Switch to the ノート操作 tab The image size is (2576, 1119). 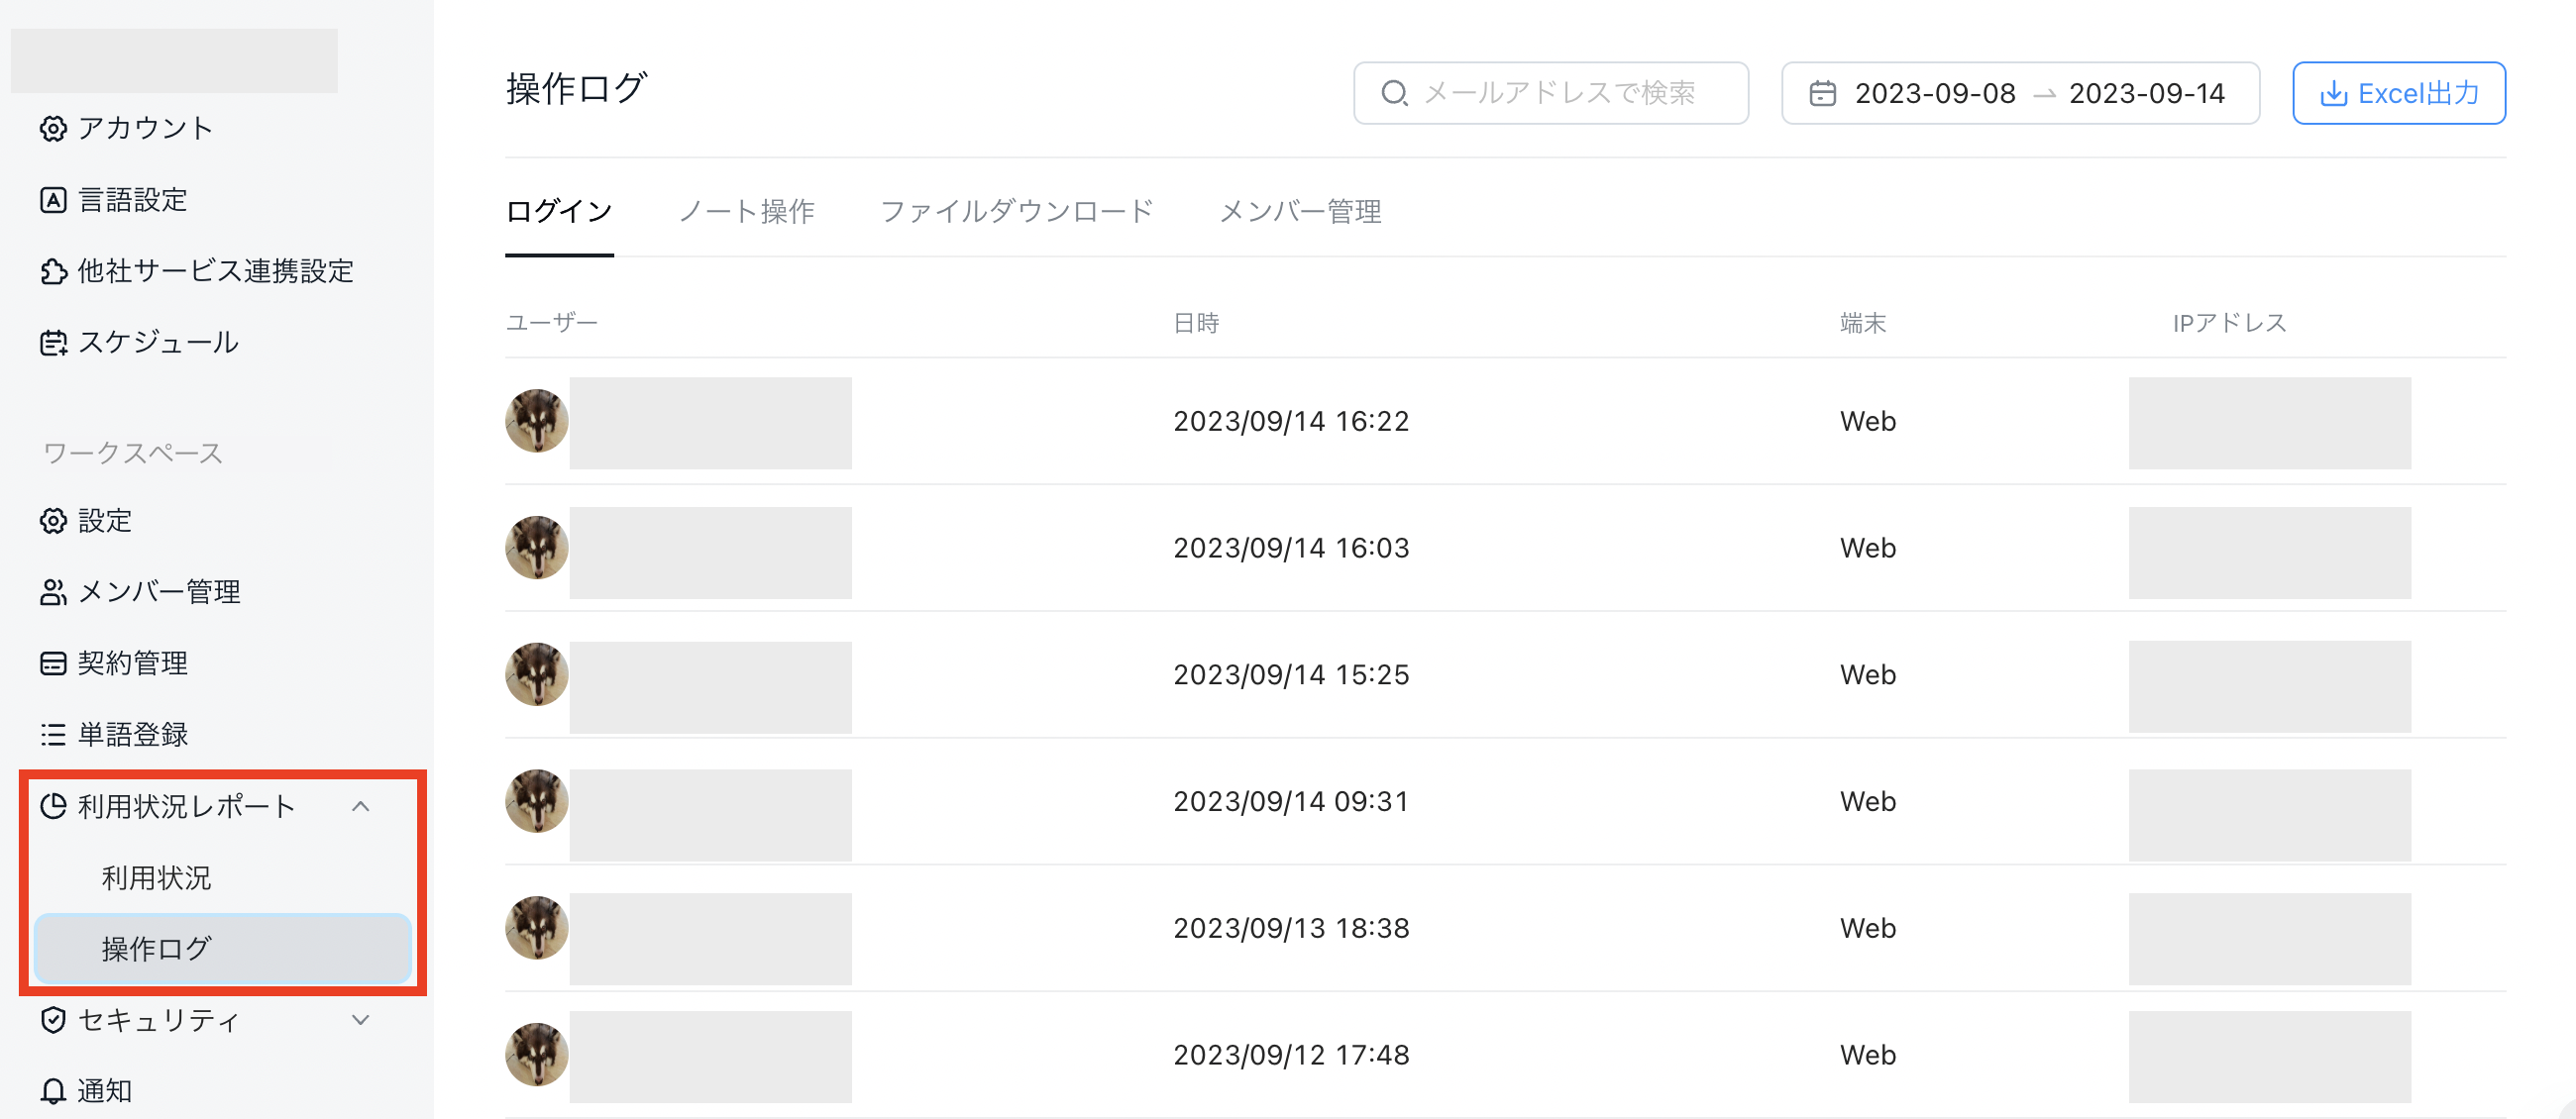coord(746,211)
